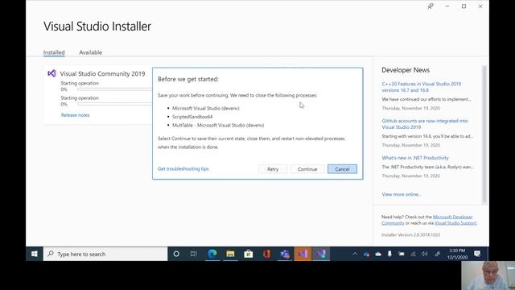This screenshot has height=290, width=515.
Task: Open Microsoft Store from taskbar
Action: (249, 254)
